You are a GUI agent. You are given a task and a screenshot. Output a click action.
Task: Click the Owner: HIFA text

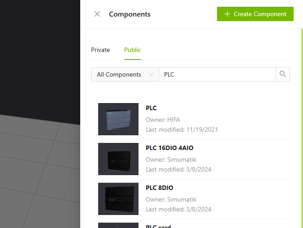click(x=163, y=120)
